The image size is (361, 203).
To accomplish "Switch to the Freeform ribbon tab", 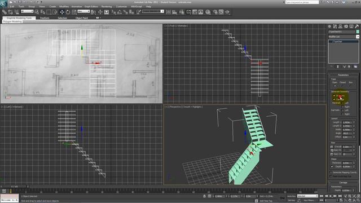I will 45,17.
